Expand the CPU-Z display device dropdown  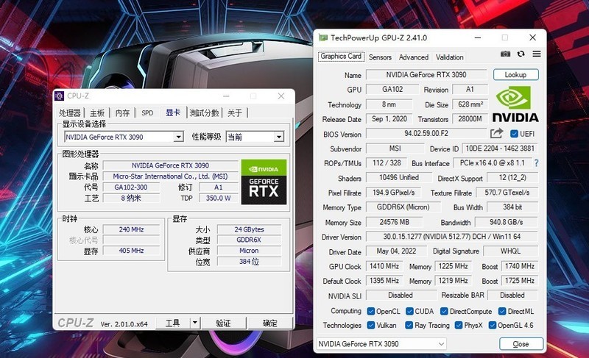[178, 137]
